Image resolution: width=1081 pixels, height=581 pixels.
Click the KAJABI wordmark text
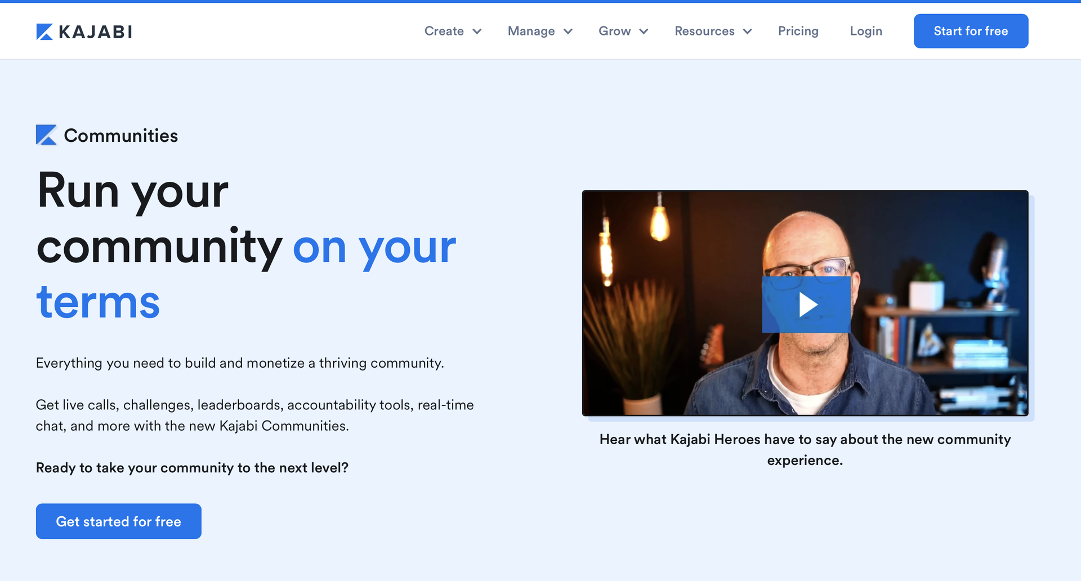click(x=95, y=32)
